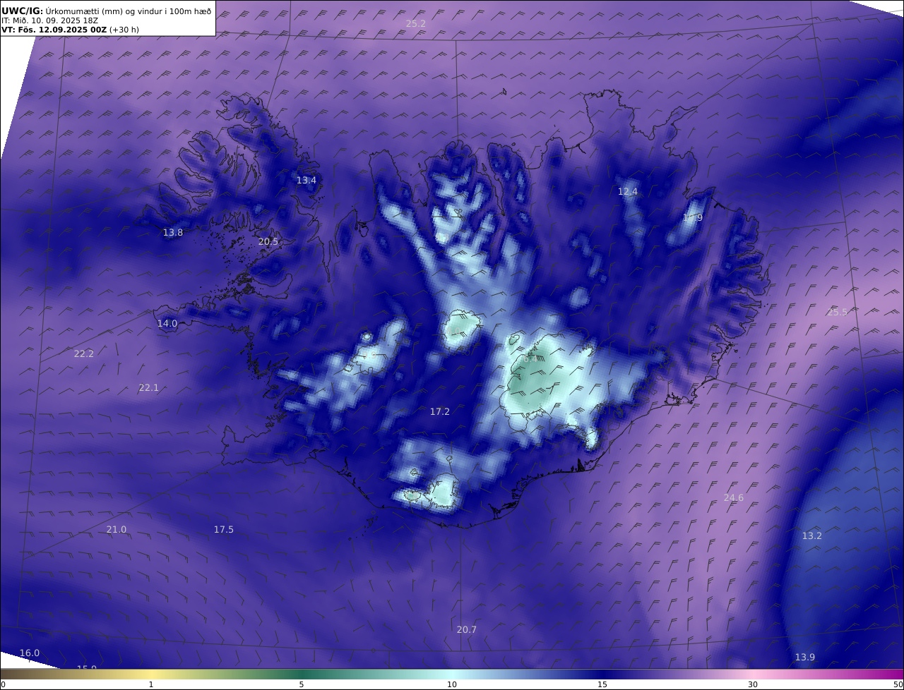Click the 20.5 value label on the map
The height and width of the screenshot is (690, 904).
tap(268, 241)
